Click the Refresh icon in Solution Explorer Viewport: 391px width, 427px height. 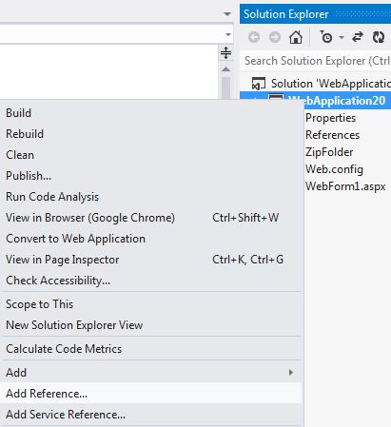pos(379,37)
